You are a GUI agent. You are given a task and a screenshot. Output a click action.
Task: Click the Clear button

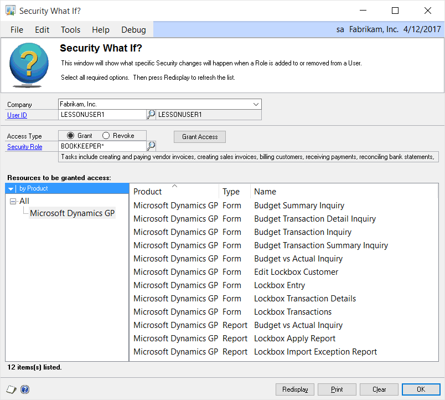379,389
